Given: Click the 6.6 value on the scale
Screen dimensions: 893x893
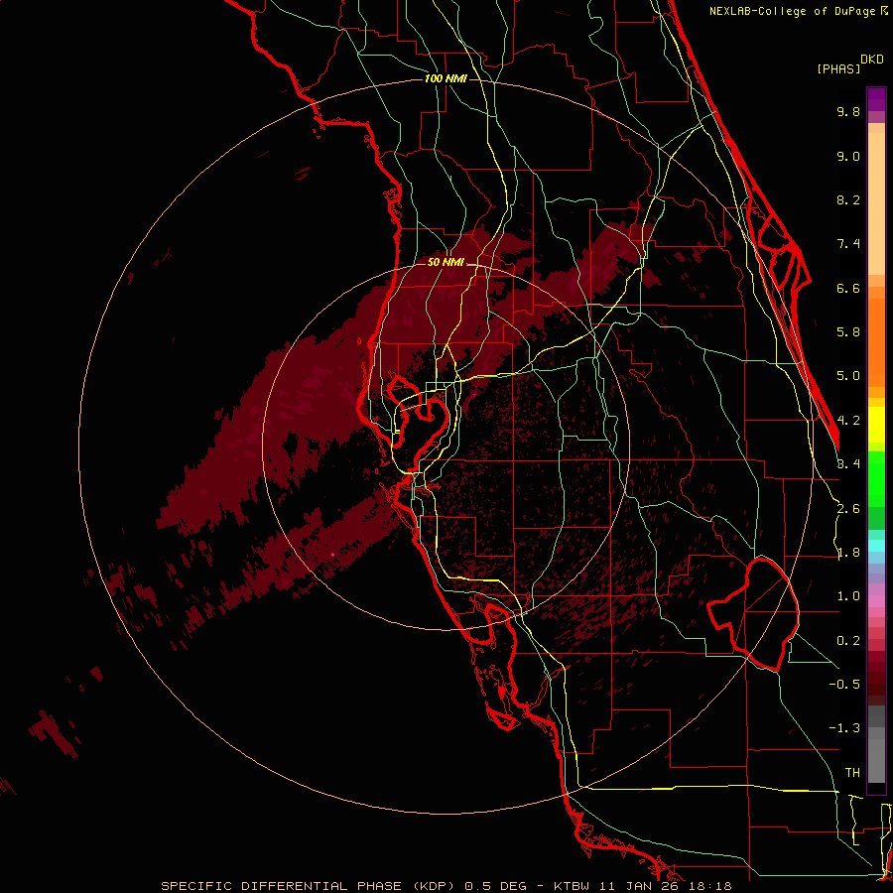Looking at the screenshot, I should click(x=848, y=288).
